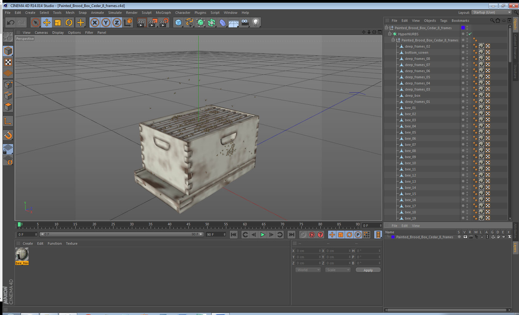
Task: Select deep_frames_05 in object tree
Action: (x=417, y=77)
